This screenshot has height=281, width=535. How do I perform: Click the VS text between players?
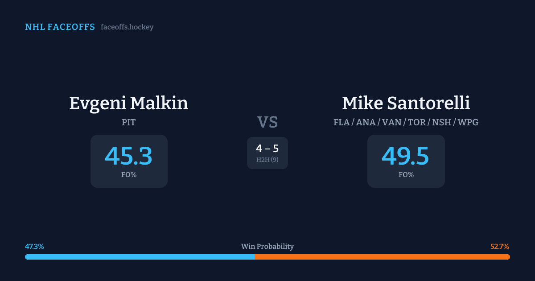pyautogui.click(x=267, y=122)
